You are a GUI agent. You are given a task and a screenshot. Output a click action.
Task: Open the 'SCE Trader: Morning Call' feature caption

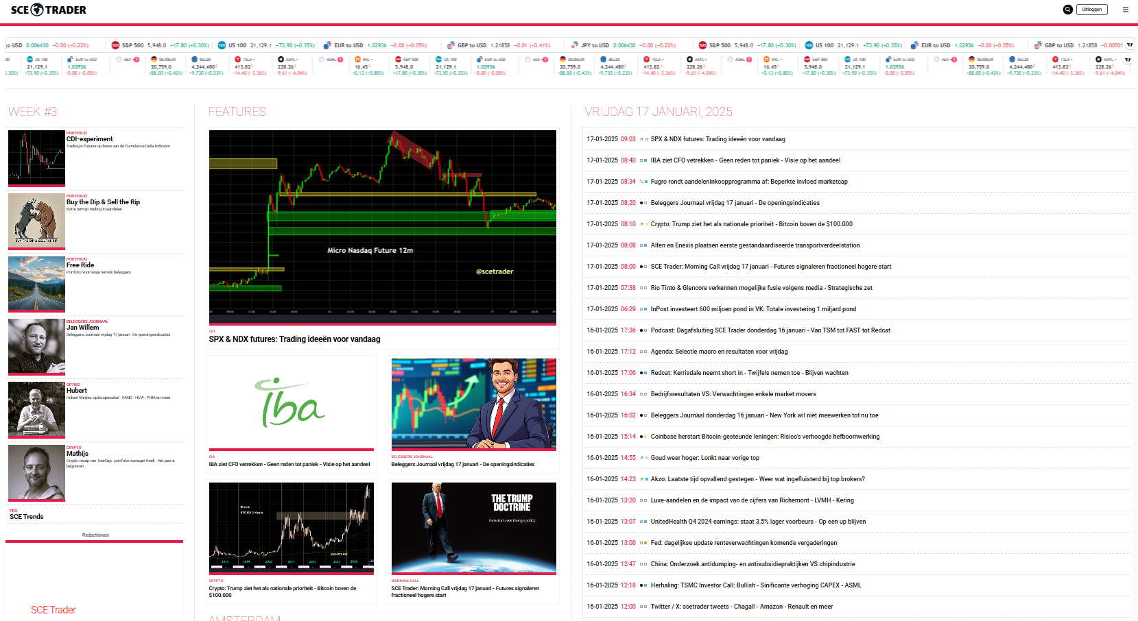tap(465, 592)
